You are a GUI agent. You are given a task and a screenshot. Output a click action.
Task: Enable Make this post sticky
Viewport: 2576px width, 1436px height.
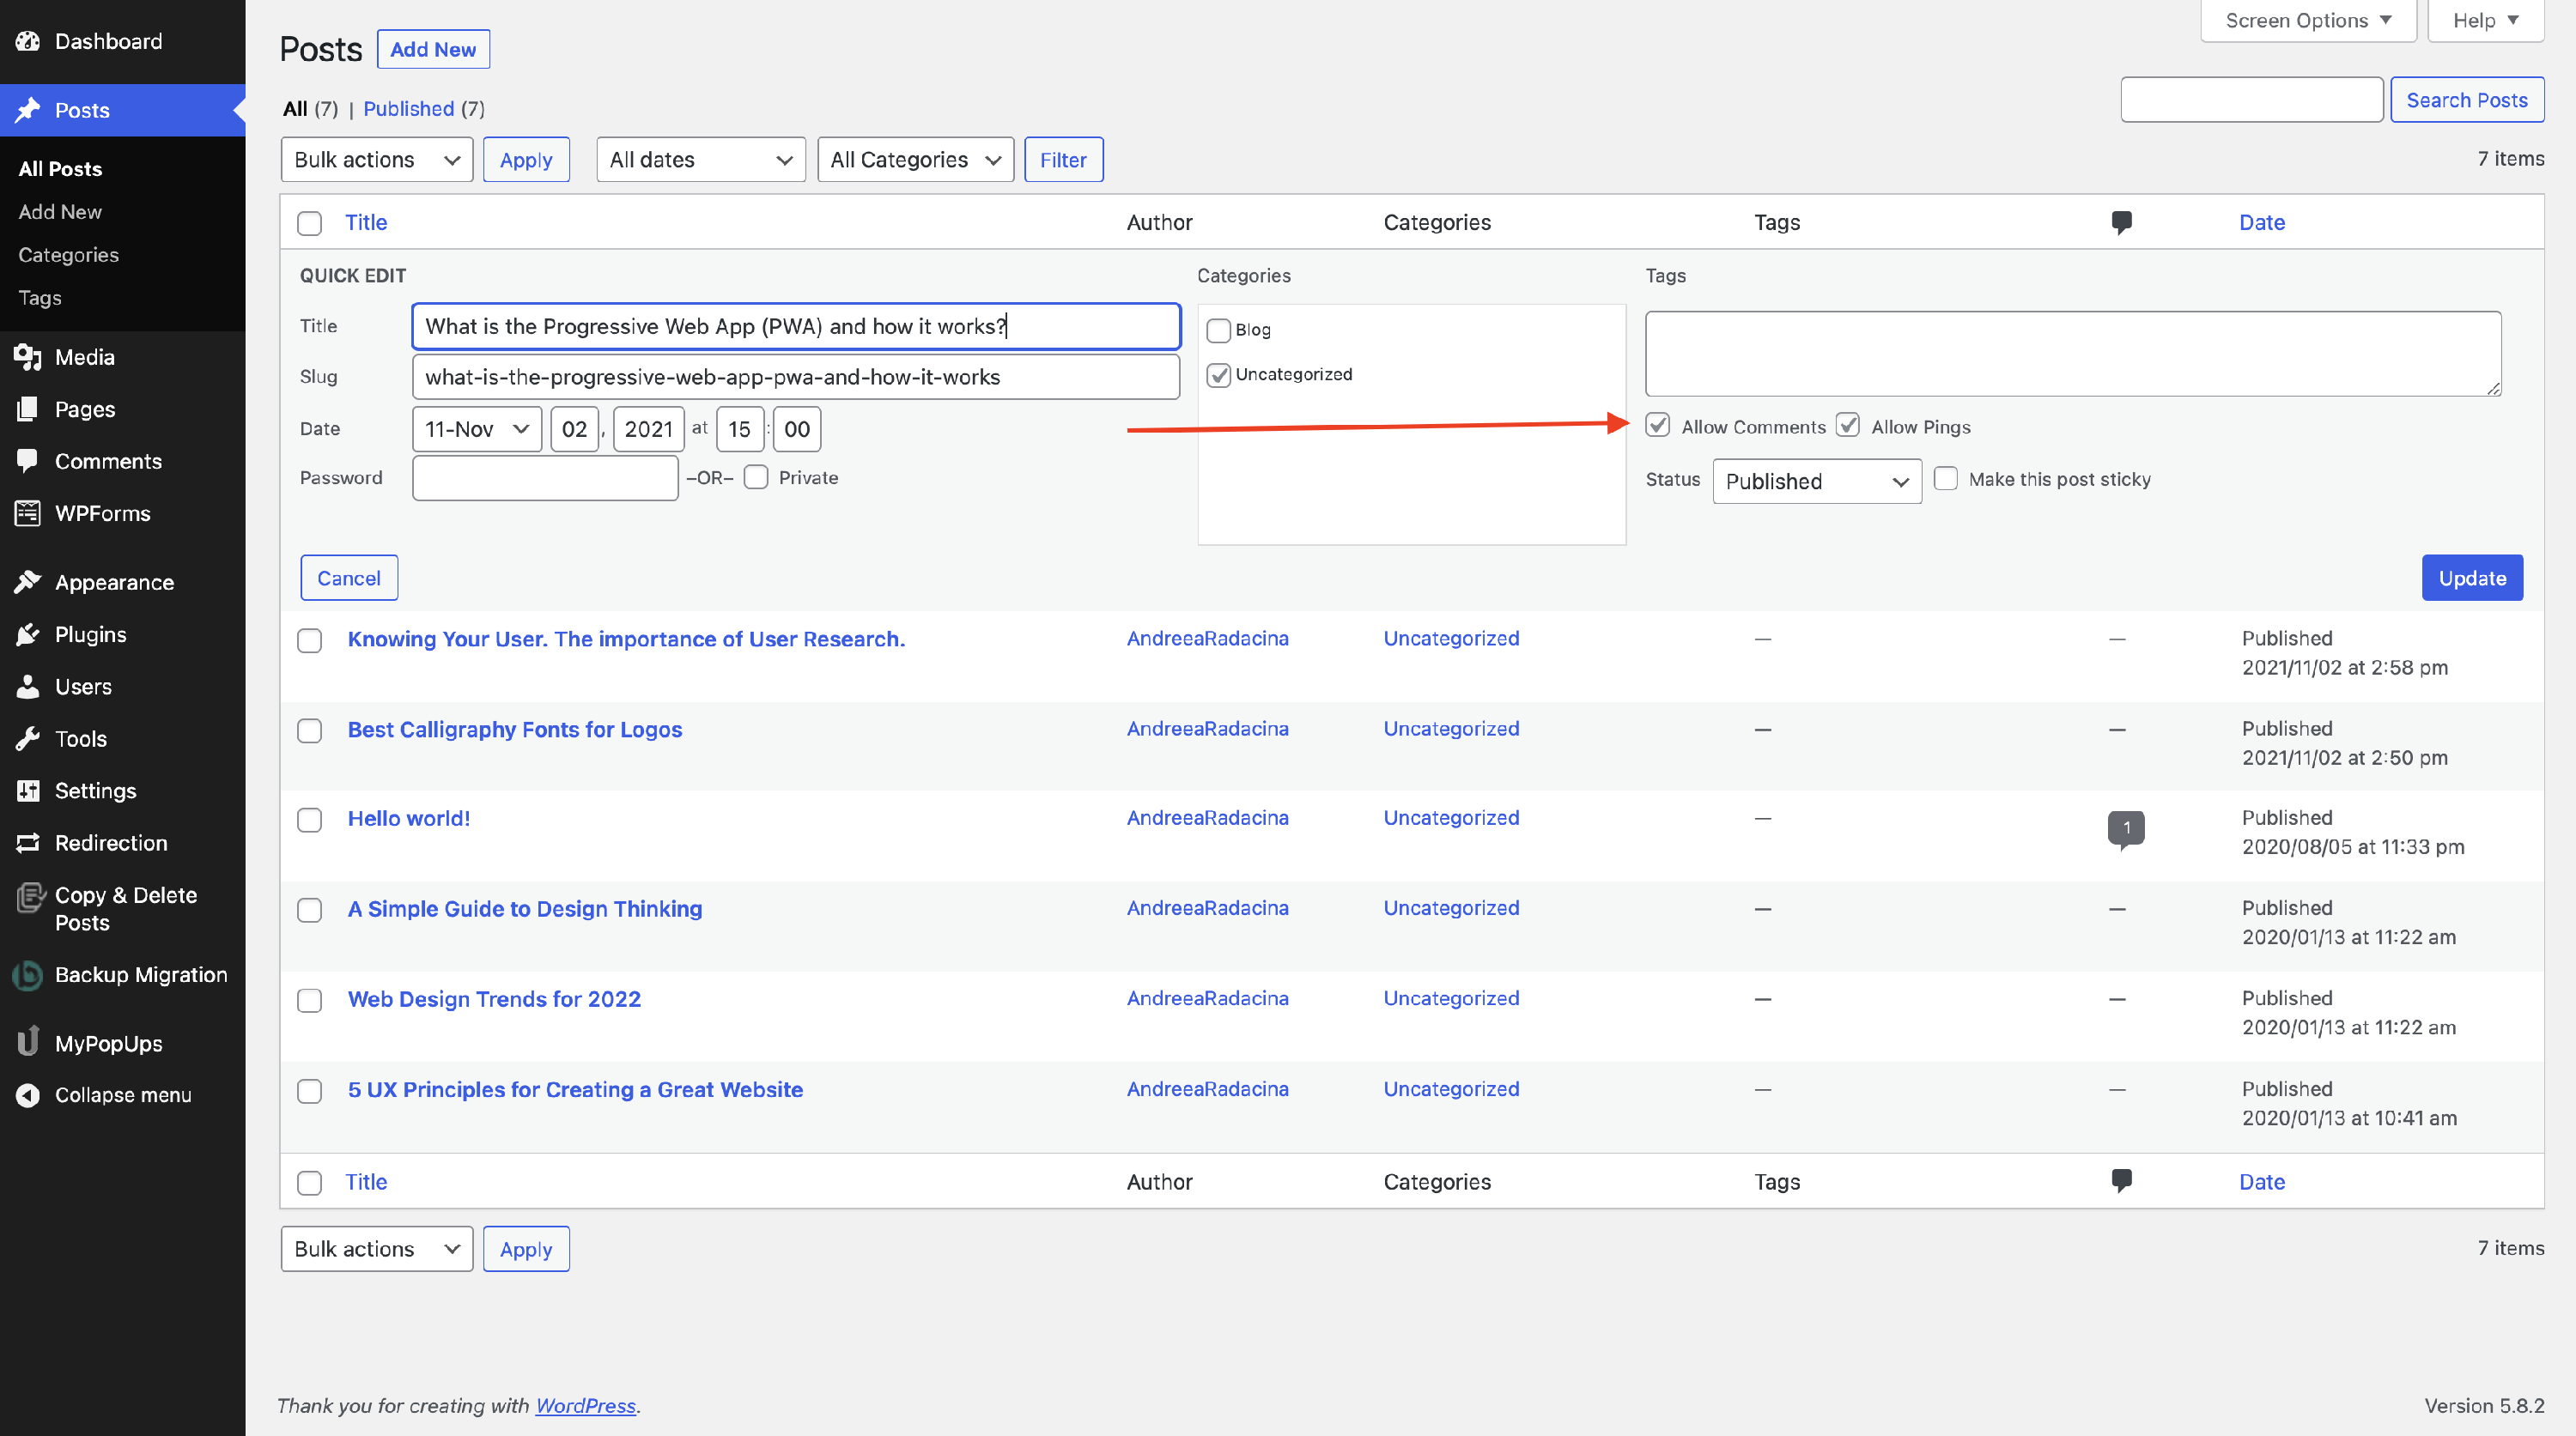pos(1946,479)
